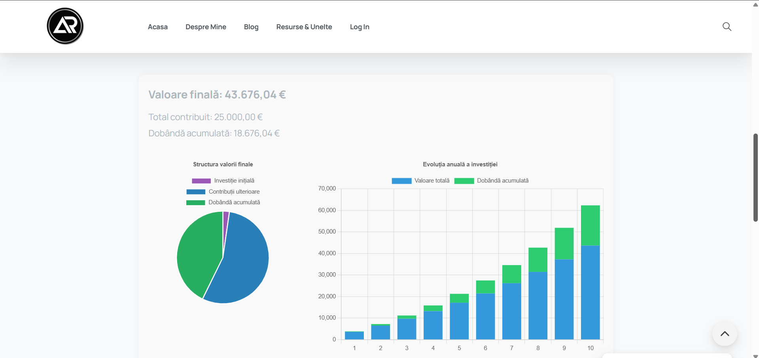Open the Acasa menu item
Image resolution: width=759 pixels, height=358 pixels.
157,27
